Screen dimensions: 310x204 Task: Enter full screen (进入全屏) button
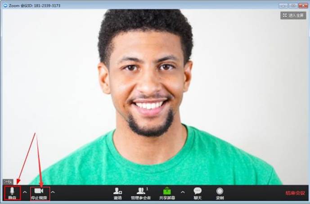(x=293, y=15)
